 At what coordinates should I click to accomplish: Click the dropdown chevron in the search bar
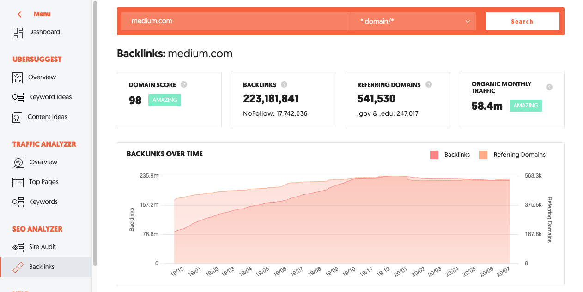click(x=468, y=22)
